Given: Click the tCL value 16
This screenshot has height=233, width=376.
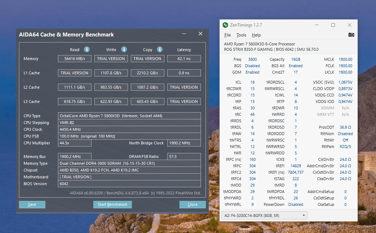Looking at the screenshot, I should (252, 82).
